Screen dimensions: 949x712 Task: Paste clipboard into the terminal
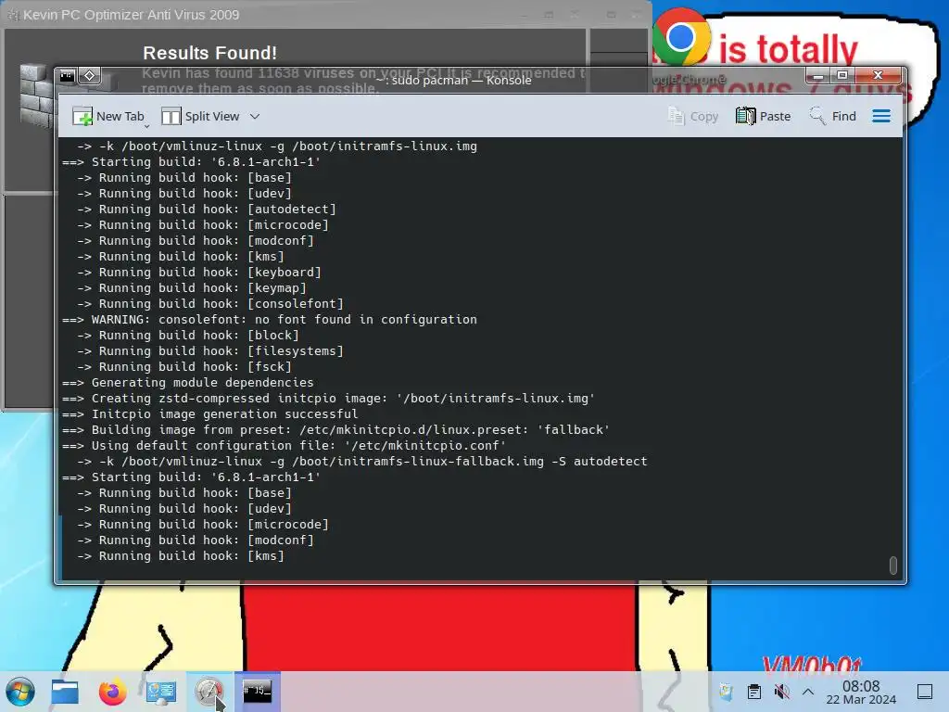(x=764, y=116)
